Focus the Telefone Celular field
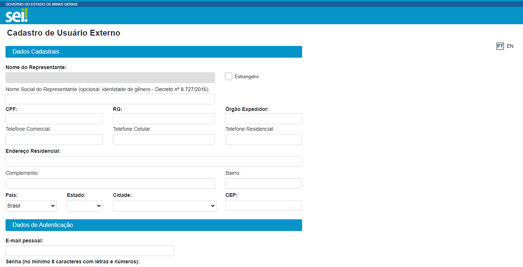Image resolution: width=523 pixels, height=267 pixels. point(164,139)
